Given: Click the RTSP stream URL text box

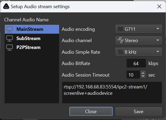Looking at the screenshot, I should click(112, 92).
